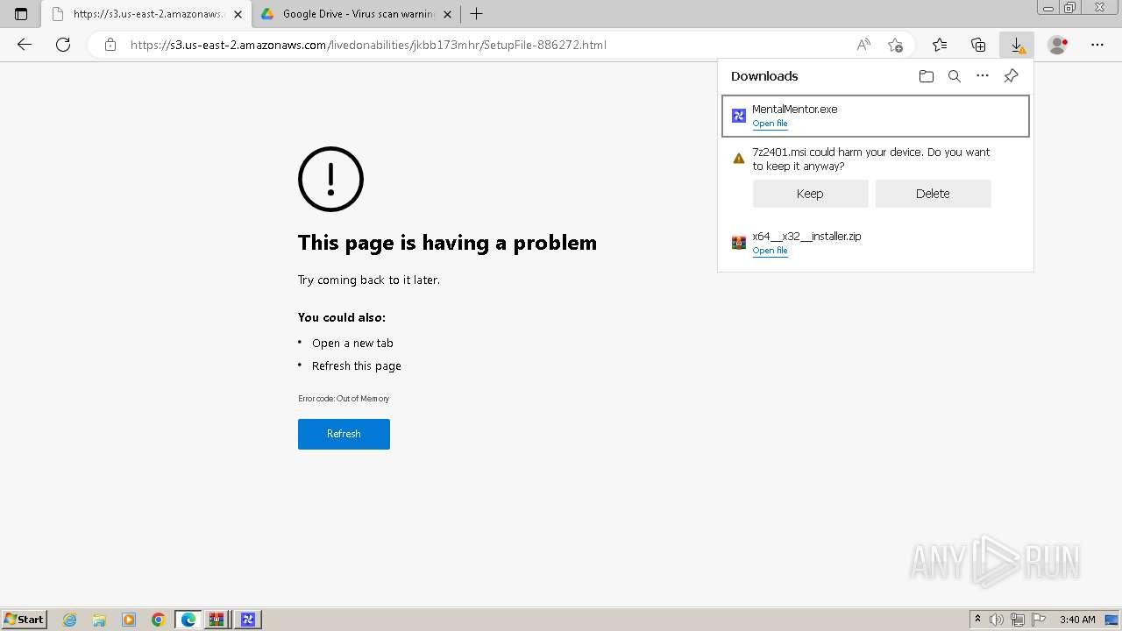Select x64__x32__installer.zip download entry
Image resolution: width=1122 pixels, height=631 pixels.
click(876, 243)
